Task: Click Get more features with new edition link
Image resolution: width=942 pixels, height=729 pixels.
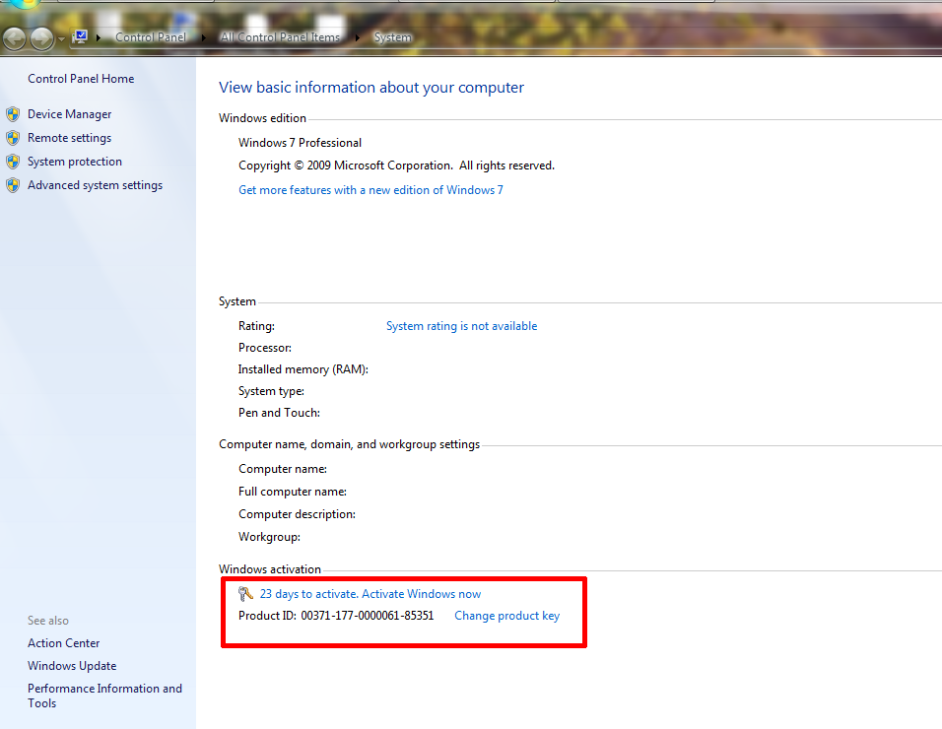Action: point(370,190)
